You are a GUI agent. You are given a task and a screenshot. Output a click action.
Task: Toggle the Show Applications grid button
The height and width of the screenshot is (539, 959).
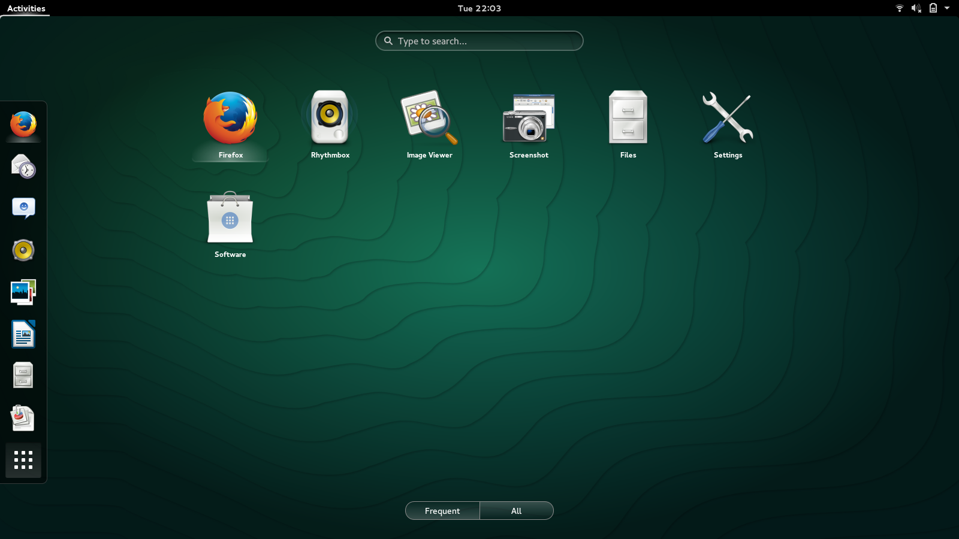(23, 460)
